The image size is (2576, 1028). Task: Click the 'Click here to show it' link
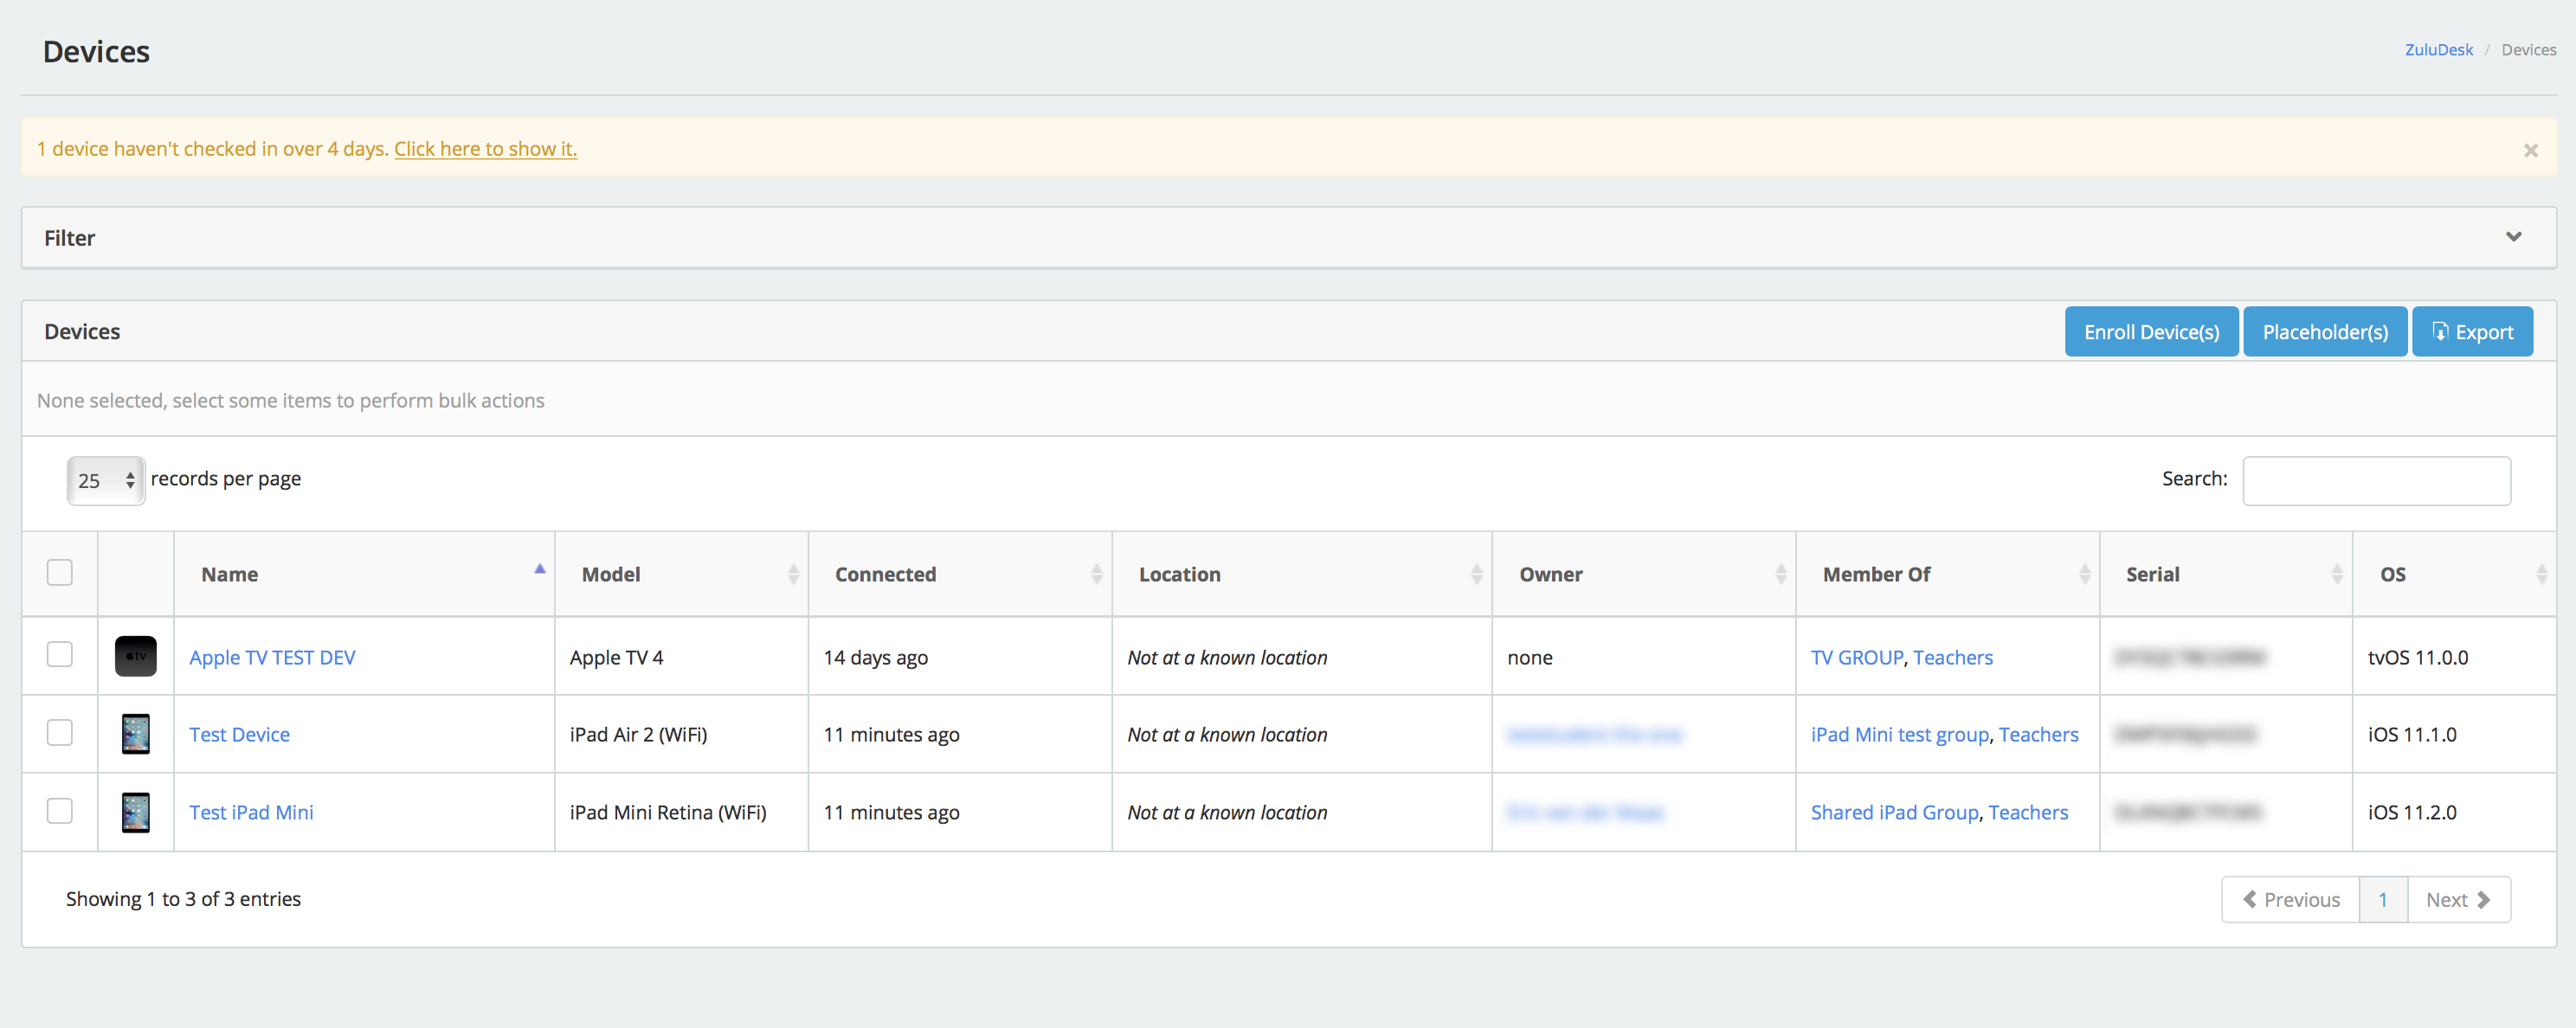click(485, 148)
